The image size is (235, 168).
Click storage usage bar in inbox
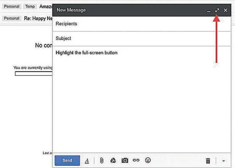34,73
